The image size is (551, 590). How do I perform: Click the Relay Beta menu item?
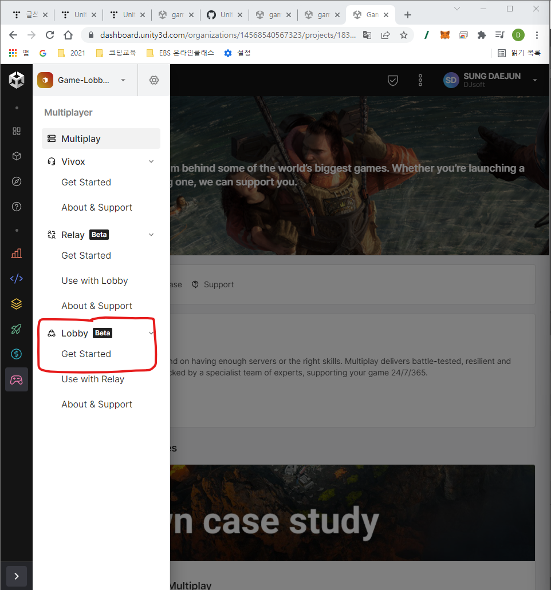pos(78,235)
